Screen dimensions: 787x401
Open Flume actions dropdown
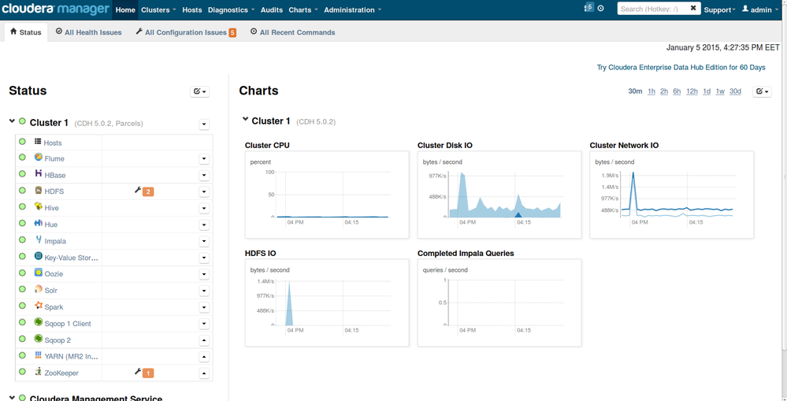coord(204,158)
